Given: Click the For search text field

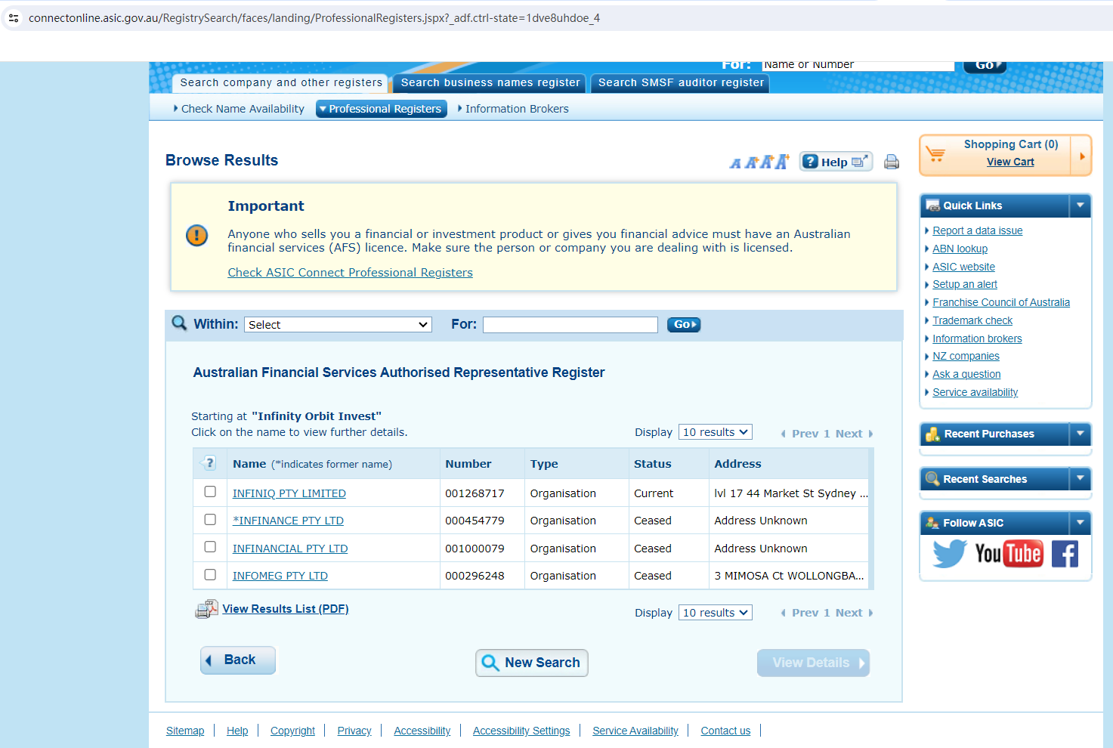Looking at the screenshot, I should pyautogui.click(x=570, y=325).
